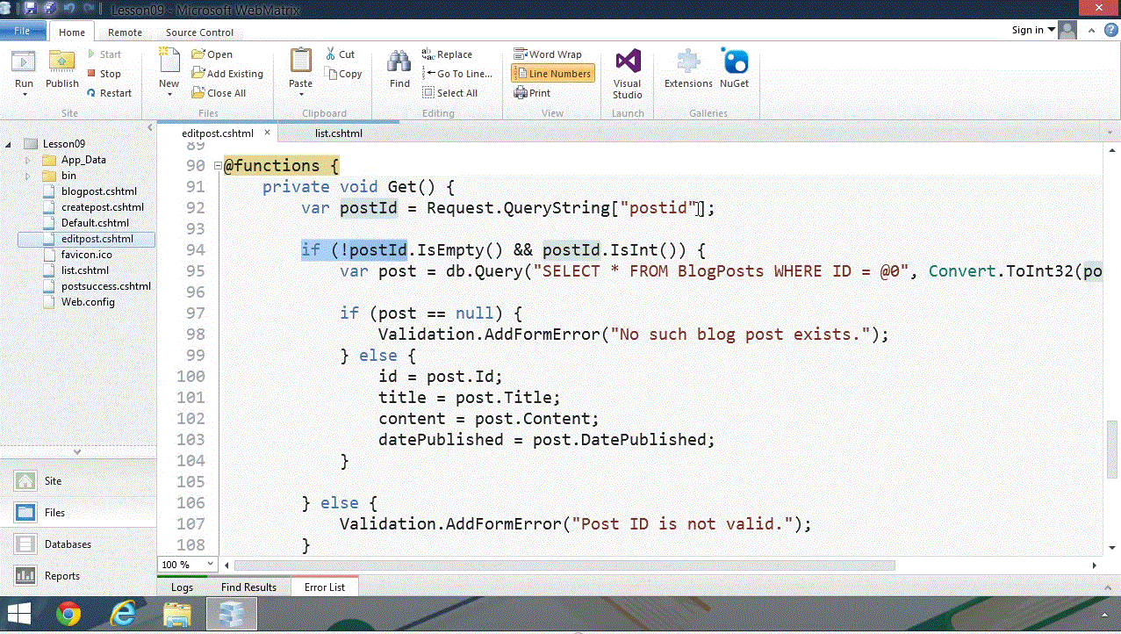Image resolution: width=1121 pixels, height=634 pixels.
Task: Open postsuccess.cshtml in the tree
Action: pyautogui.click(x=105, y=286)
